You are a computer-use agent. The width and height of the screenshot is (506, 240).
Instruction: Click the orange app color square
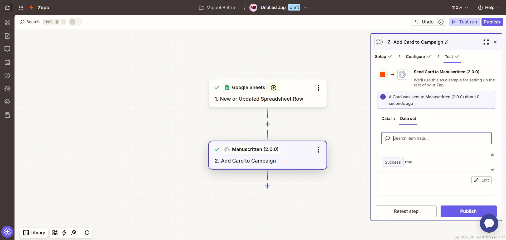coord(382,74)
